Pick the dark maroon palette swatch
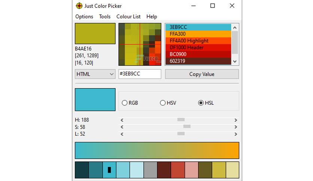 click(164, 170)
